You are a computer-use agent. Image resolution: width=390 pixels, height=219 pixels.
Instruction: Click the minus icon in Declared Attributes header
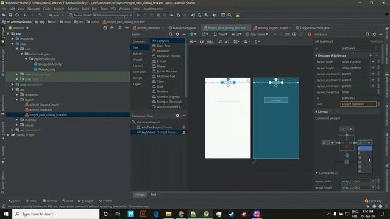pyautogui.click(x=377, y=55)
